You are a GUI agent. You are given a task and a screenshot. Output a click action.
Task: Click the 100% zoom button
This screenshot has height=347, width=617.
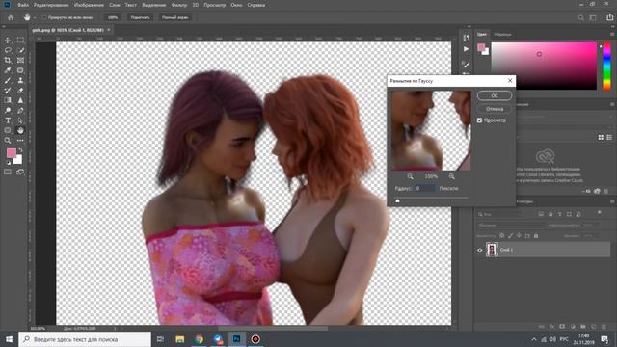[x=113, y=17]
